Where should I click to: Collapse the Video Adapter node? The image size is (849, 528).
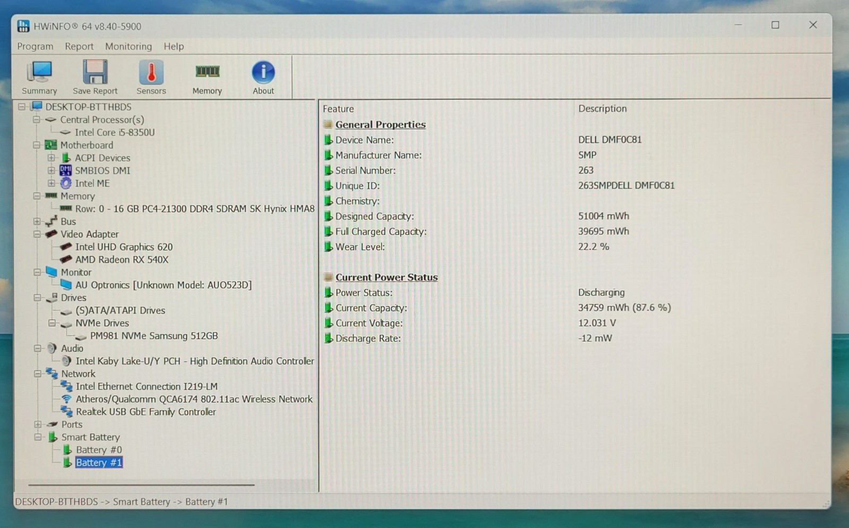click(x=37, y=234)
